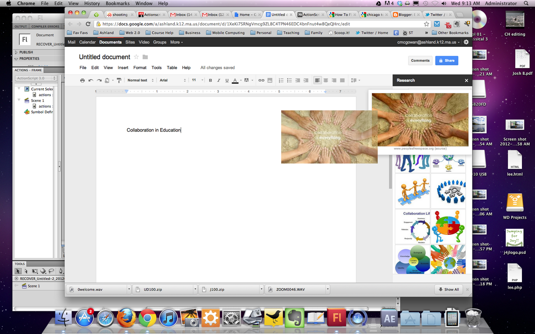Image resolution: width=535 pixels, height=334 pixels.
Task: Click the Print icon in Docs toolbar
Action: click(82, 80)
